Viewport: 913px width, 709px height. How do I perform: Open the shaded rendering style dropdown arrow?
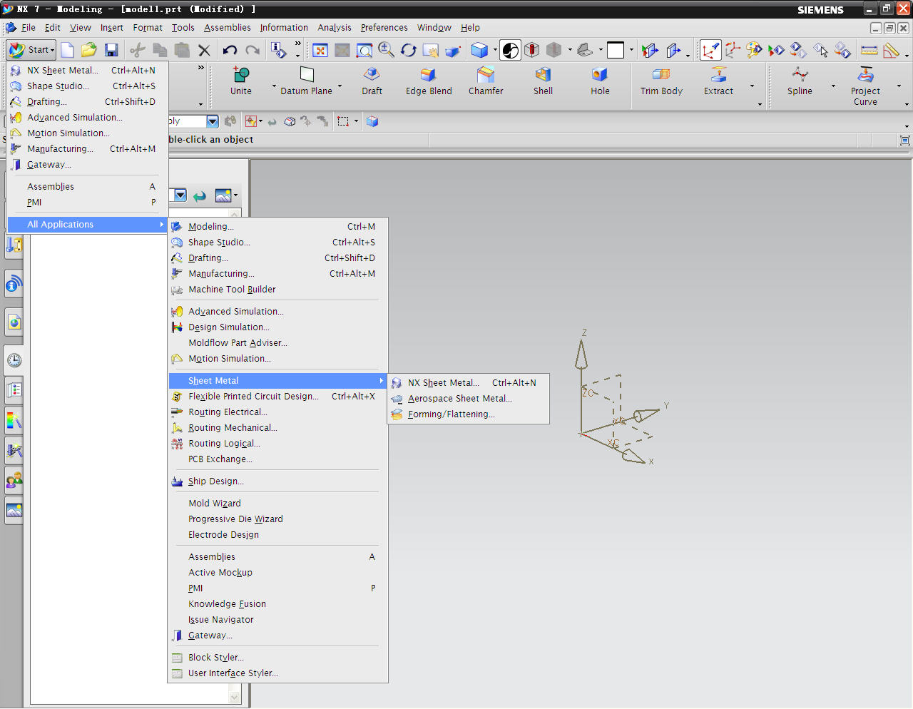pyautogui.click(x=495, y=50)
